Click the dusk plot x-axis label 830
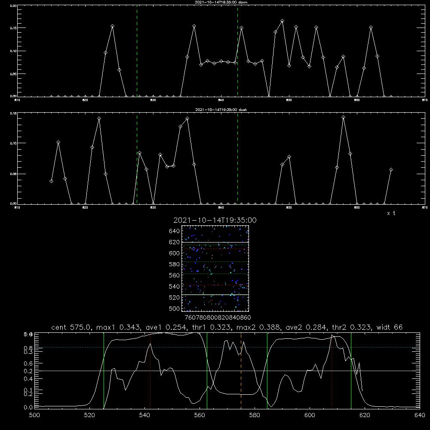This screenshot has width=430, height=430. [x=153, y=208]
